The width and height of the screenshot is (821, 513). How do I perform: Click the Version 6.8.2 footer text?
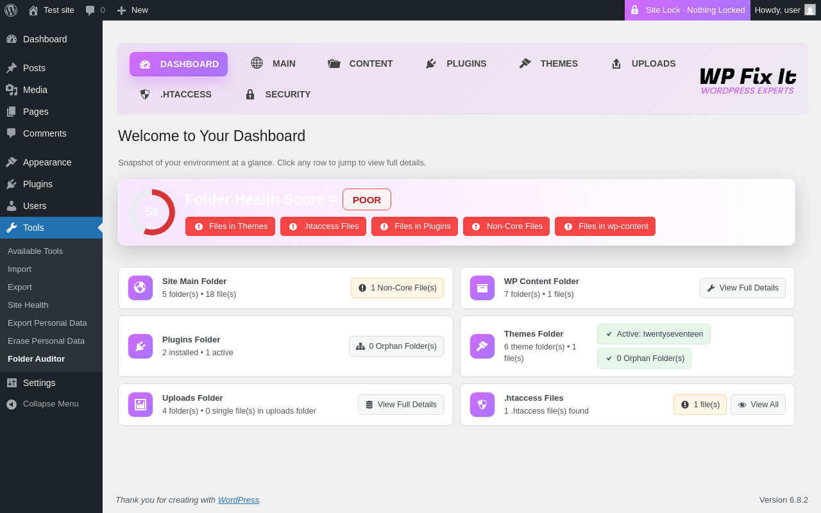coord(784,500)
